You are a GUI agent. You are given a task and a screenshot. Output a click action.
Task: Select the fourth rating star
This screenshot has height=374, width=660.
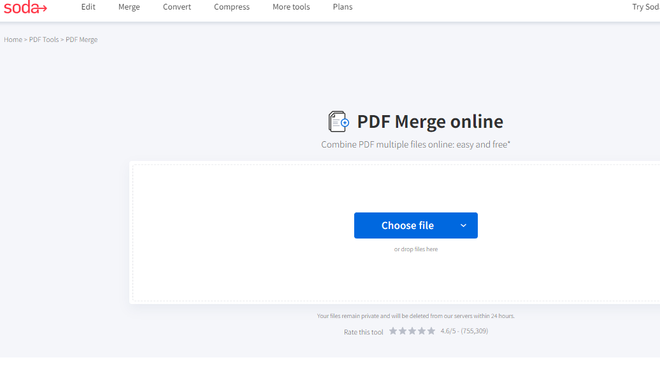422,331
